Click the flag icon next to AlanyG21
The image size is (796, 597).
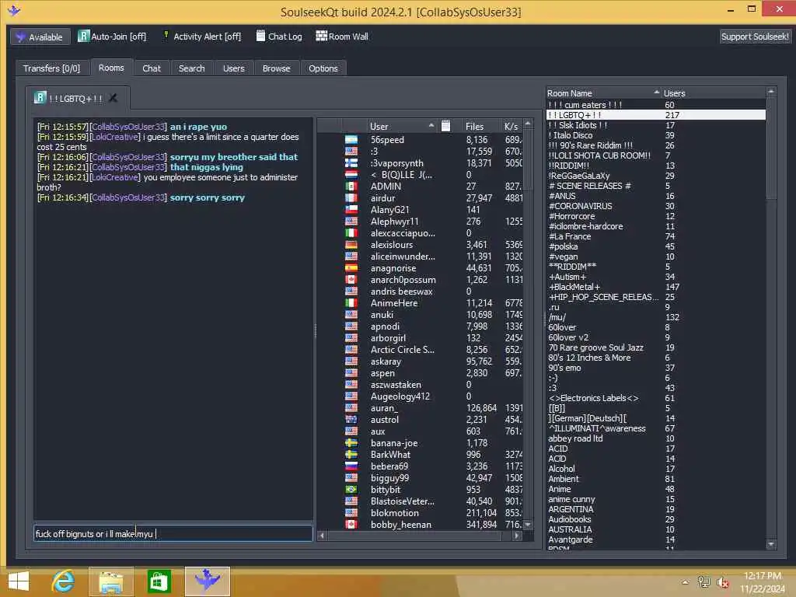pyautogui.click(x=351, y=210)
